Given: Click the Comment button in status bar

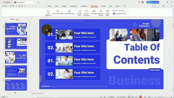Looking at the screenshot, I should 121,97.
